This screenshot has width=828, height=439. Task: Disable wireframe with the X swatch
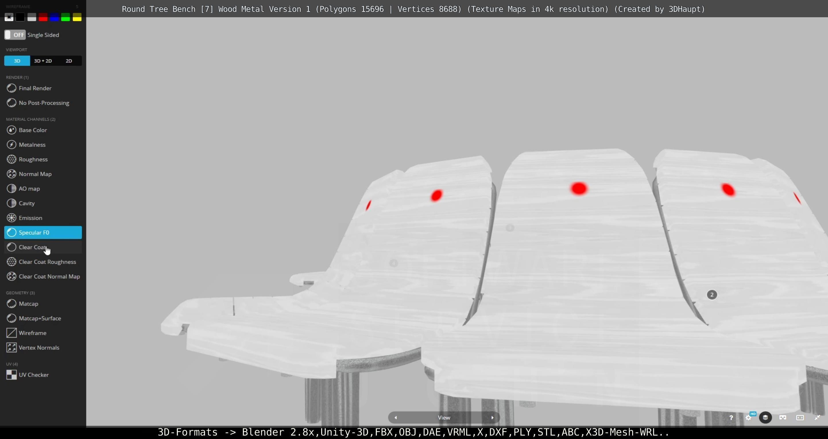coord(9,17)
